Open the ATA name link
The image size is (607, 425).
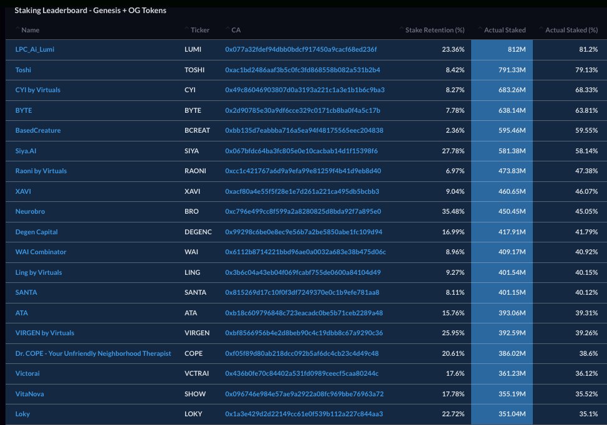22,313
